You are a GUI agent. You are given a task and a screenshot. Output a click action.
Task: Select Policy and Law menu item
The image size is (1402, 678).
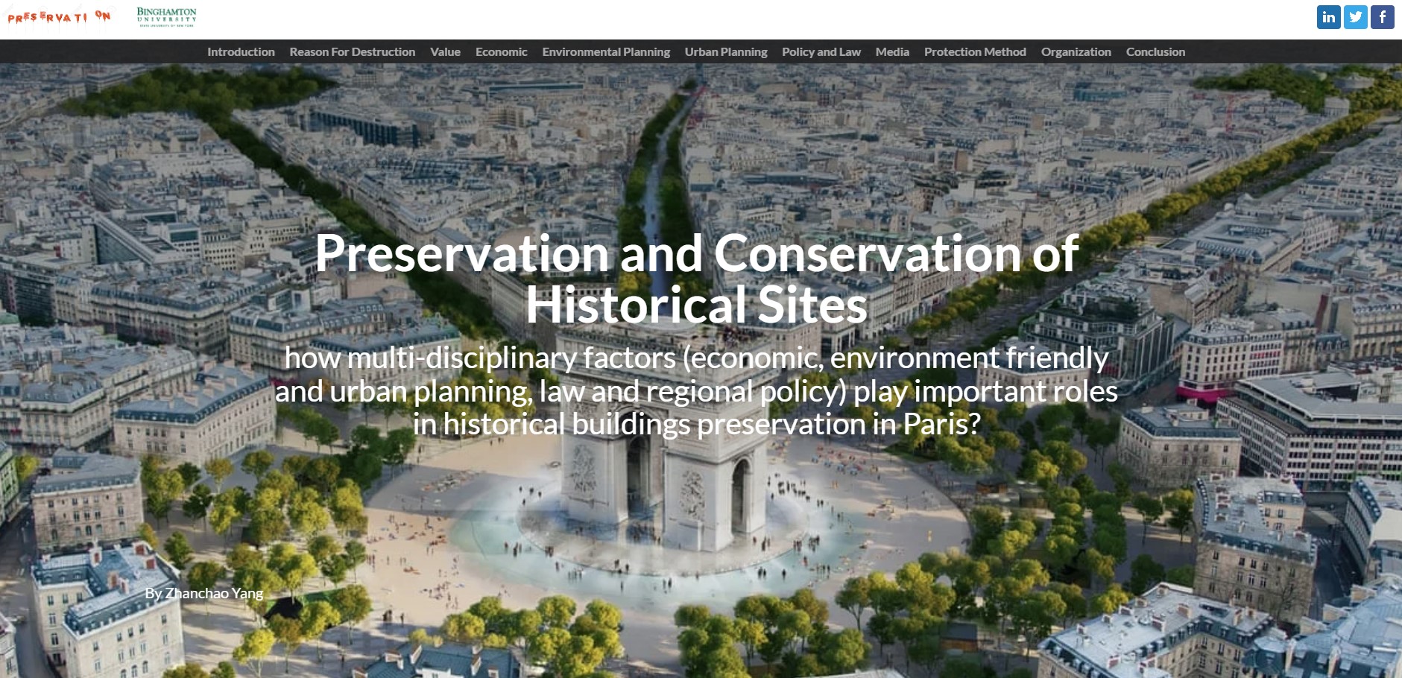[x=821, y=51]
